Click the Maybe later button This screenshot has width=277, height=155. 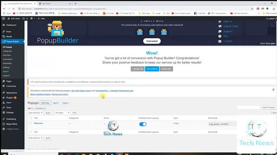click(x=166, y=69)
